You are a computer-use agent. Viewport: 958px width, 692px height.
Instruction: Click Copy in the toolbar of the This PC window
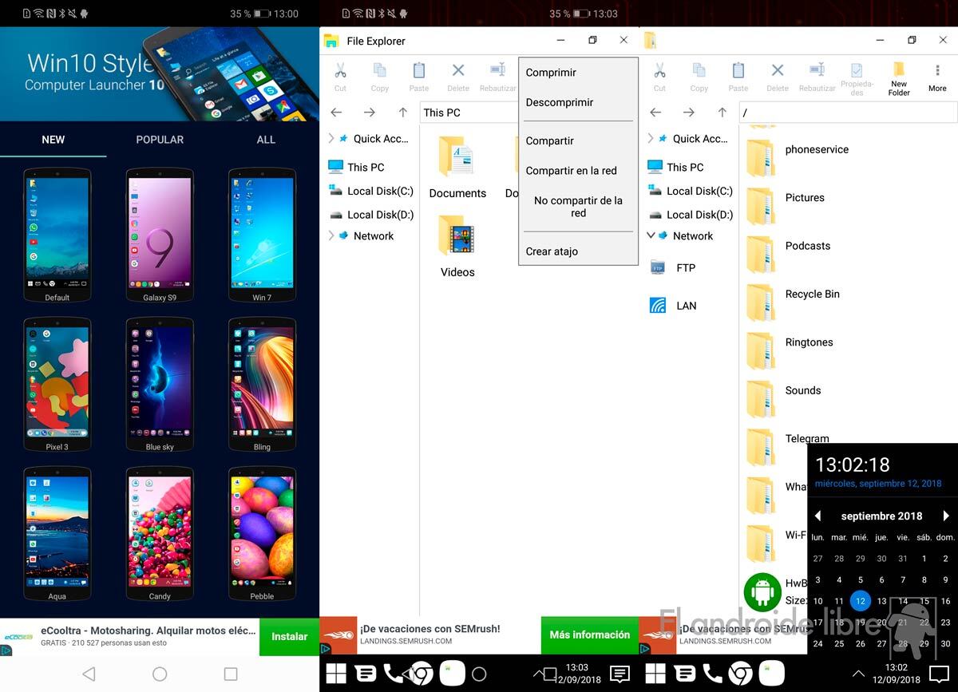[x=379, y=77]
